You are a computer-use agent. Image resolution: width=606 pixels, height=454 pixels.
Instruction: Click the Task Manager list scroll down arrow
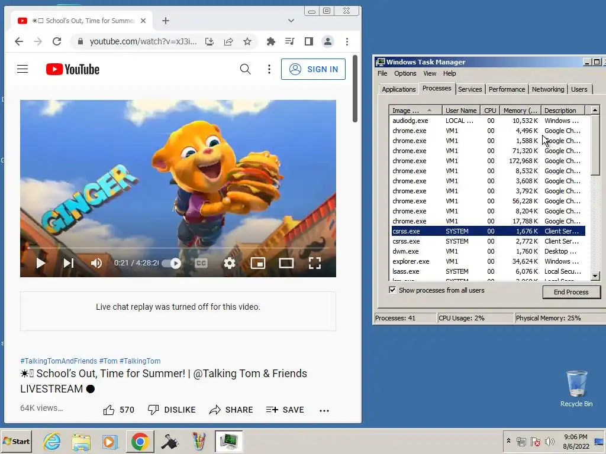595,275
